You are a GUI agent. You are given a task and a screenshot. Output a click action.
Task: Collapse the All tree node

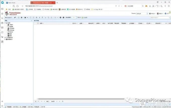[x=5, y=23]
